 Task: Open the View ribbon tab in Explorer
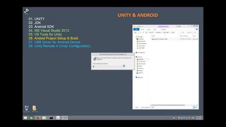point(155,29)
